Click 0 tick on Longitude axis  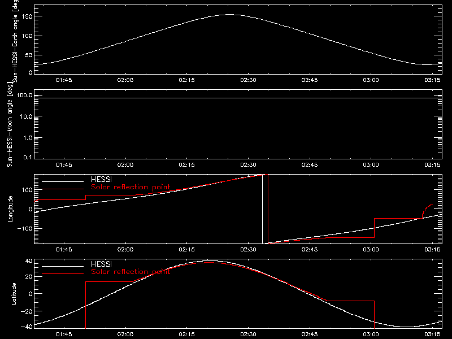31,209
